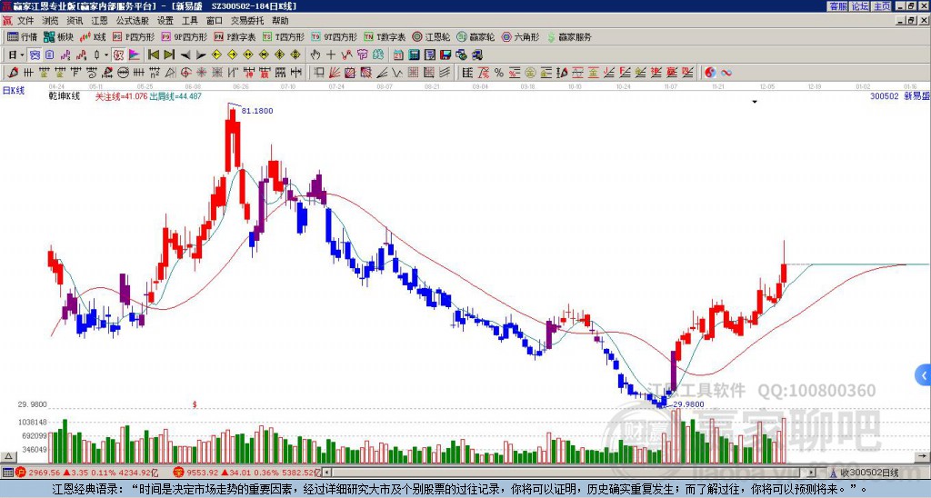Click the black right arrow icon

(x=201, y=55)
